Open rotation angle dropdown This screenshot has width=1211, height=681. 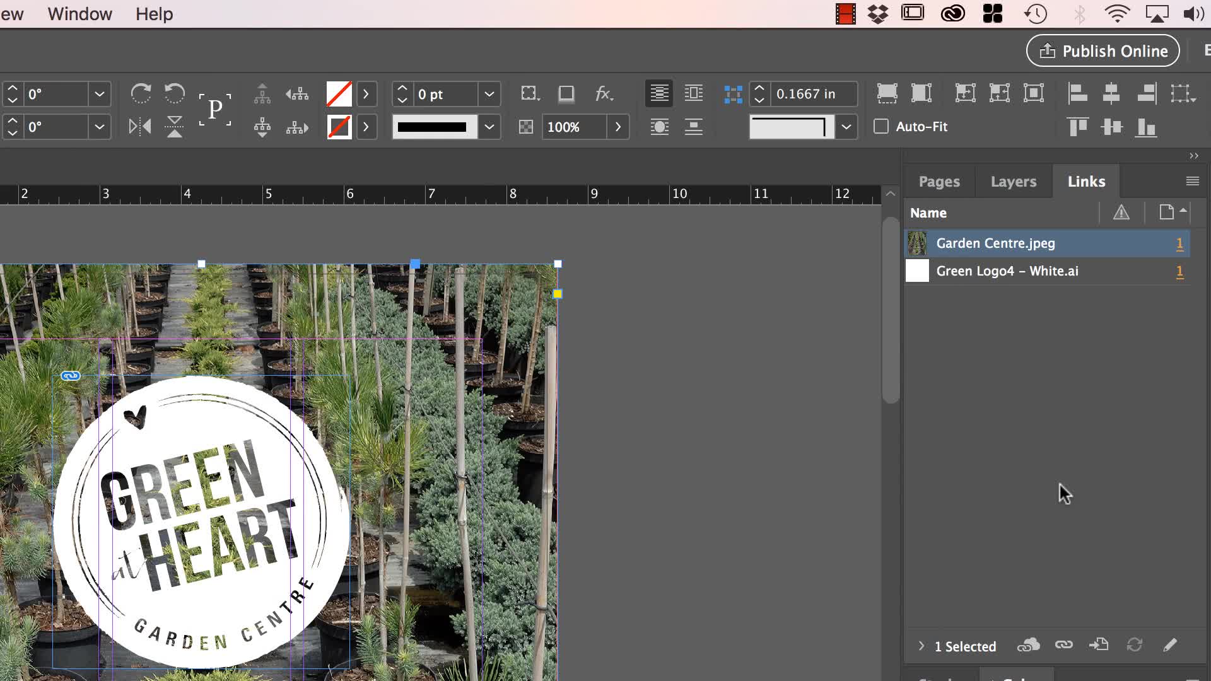(x=99, y=94)
